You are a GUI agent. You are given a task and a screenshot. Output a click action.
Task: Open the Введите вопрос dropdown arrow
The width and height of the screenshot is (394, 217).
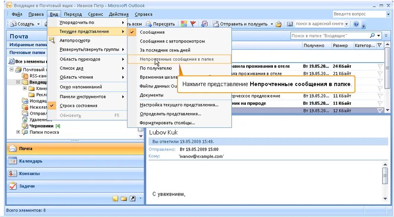(x=388, y=14)
